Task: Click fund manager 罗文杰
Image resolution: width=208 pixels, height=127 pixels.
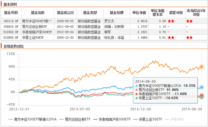Action: pyautogui.click(x=109, y=21)
